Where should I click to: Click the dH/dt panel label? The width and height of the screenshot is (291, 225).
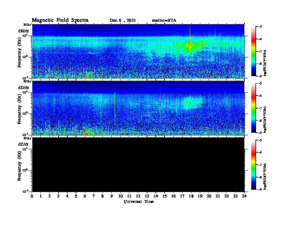(x=24, y=31)
